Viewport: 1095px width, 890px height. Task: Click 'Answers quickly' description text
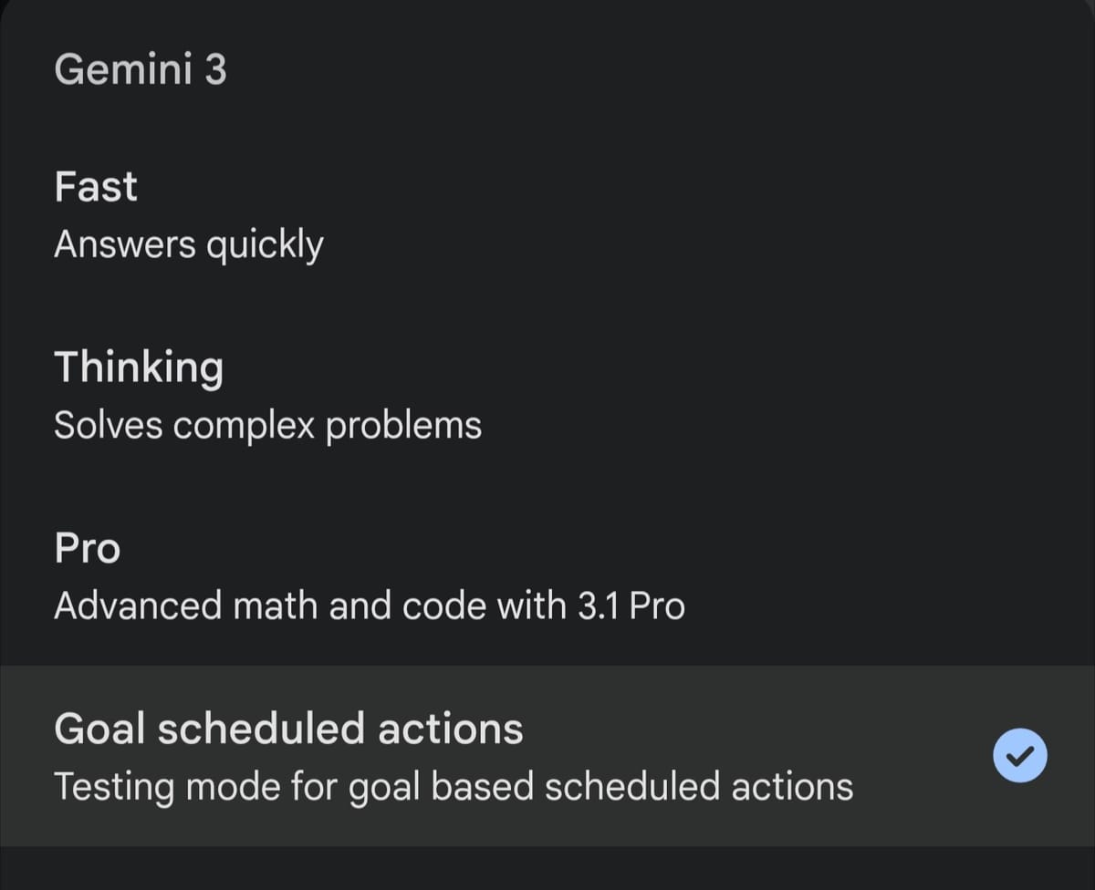pyautogui.click(x=189, y=243)
